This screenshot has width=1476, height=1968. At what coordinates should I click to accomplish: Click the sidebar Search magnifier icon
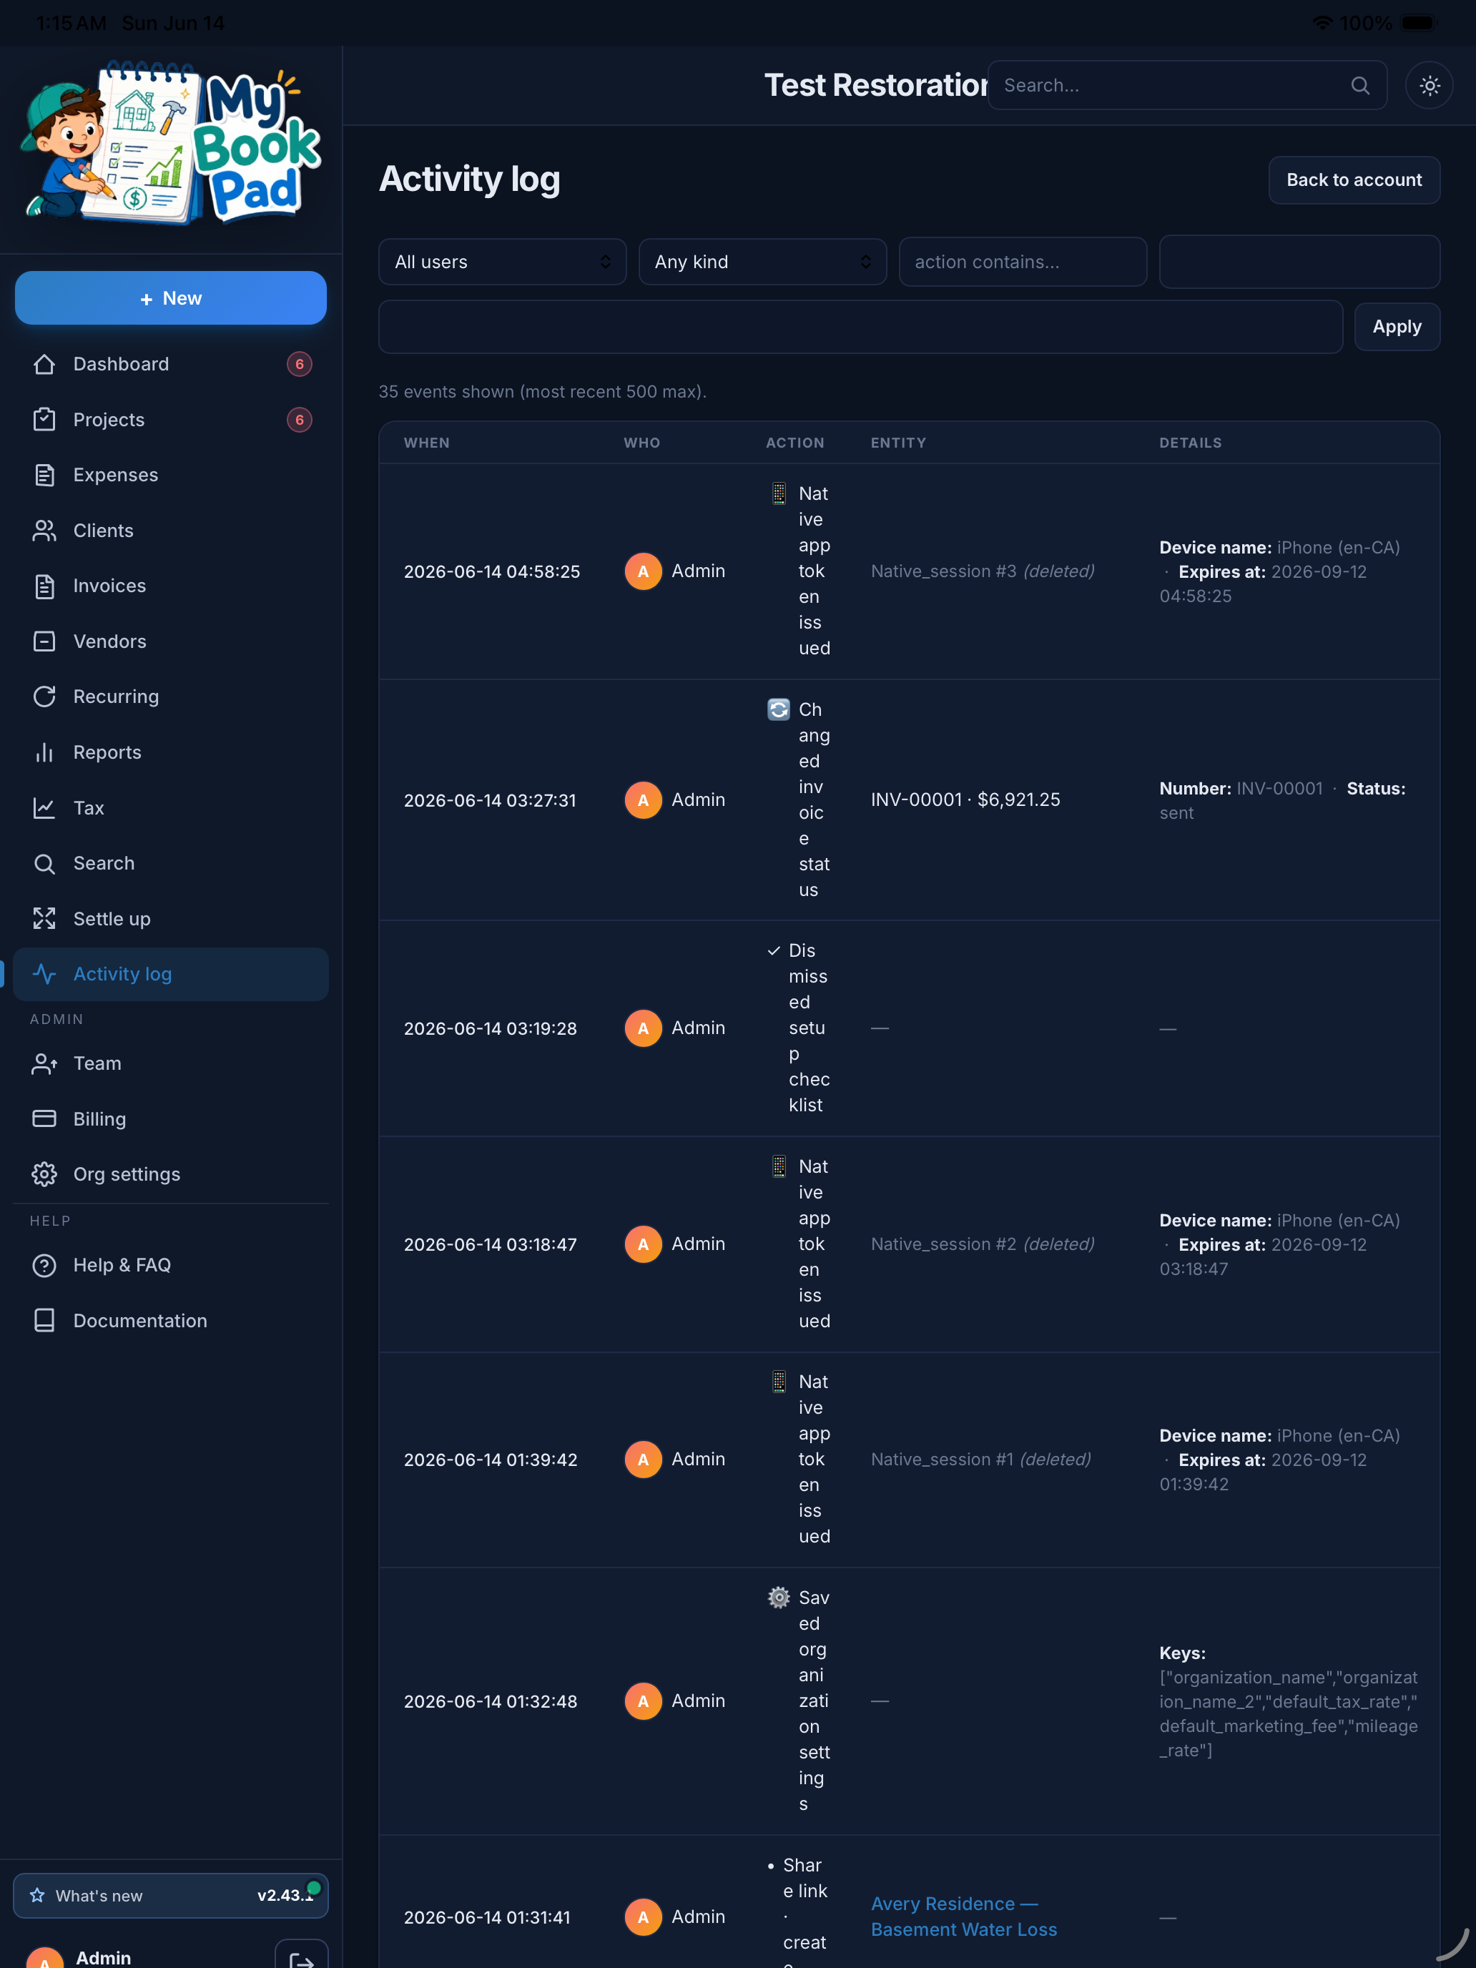[x=44, y=863]
